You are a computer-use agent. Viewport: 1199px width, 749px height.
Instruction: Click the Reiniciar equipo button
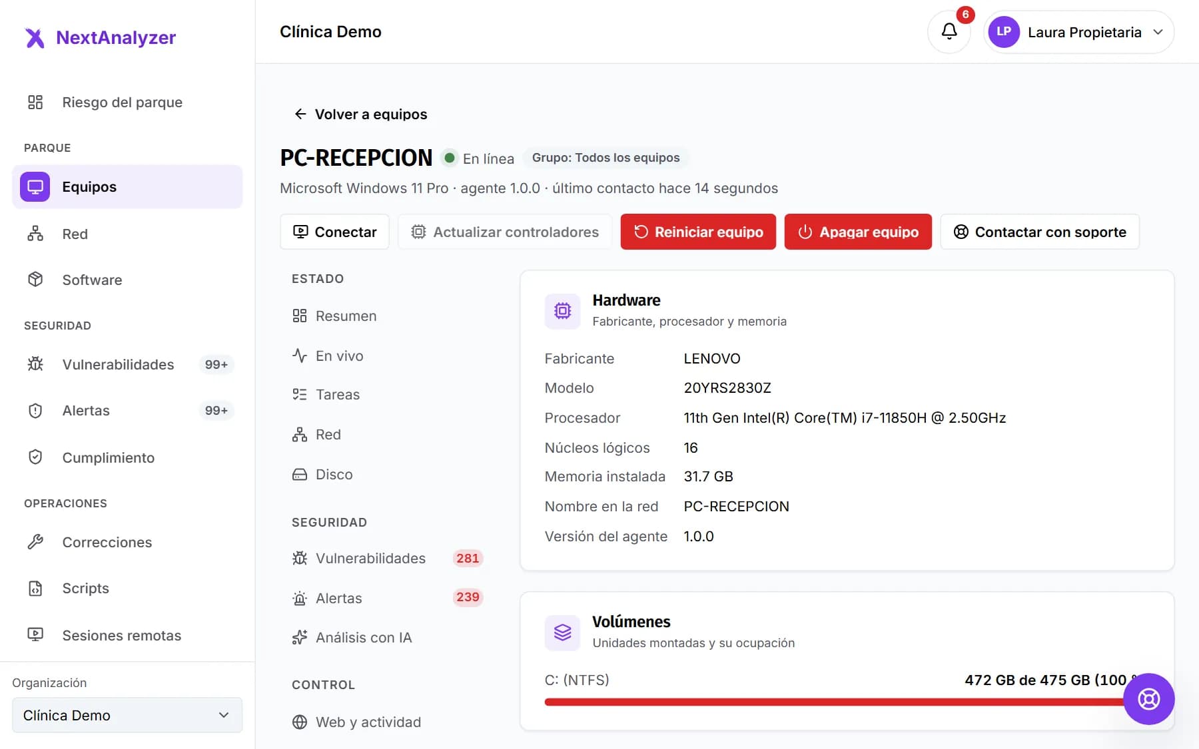pyautogui.click(x=698, y=232)
